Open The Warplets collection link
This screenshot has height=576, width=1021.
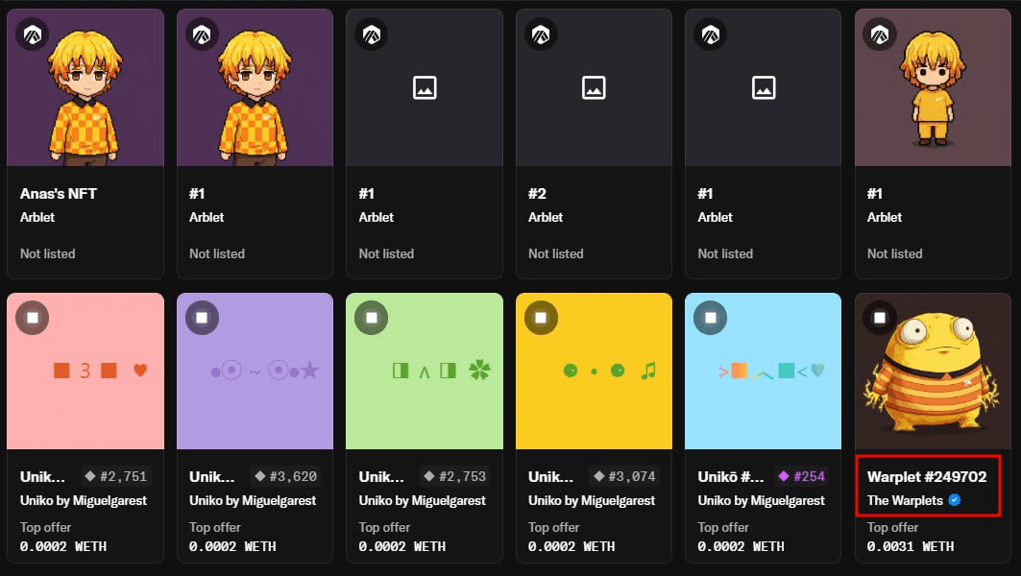(x=905, y=500)
